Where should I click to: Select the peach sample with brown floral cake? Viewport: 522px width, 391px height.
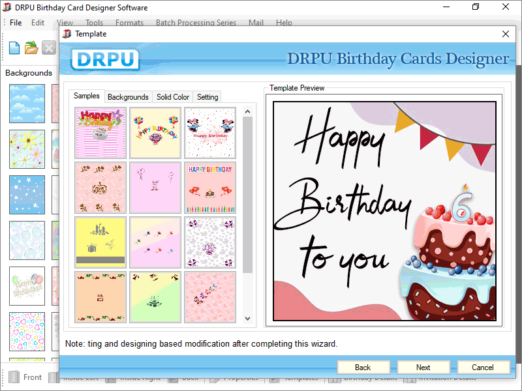click(x=100, y=188)
